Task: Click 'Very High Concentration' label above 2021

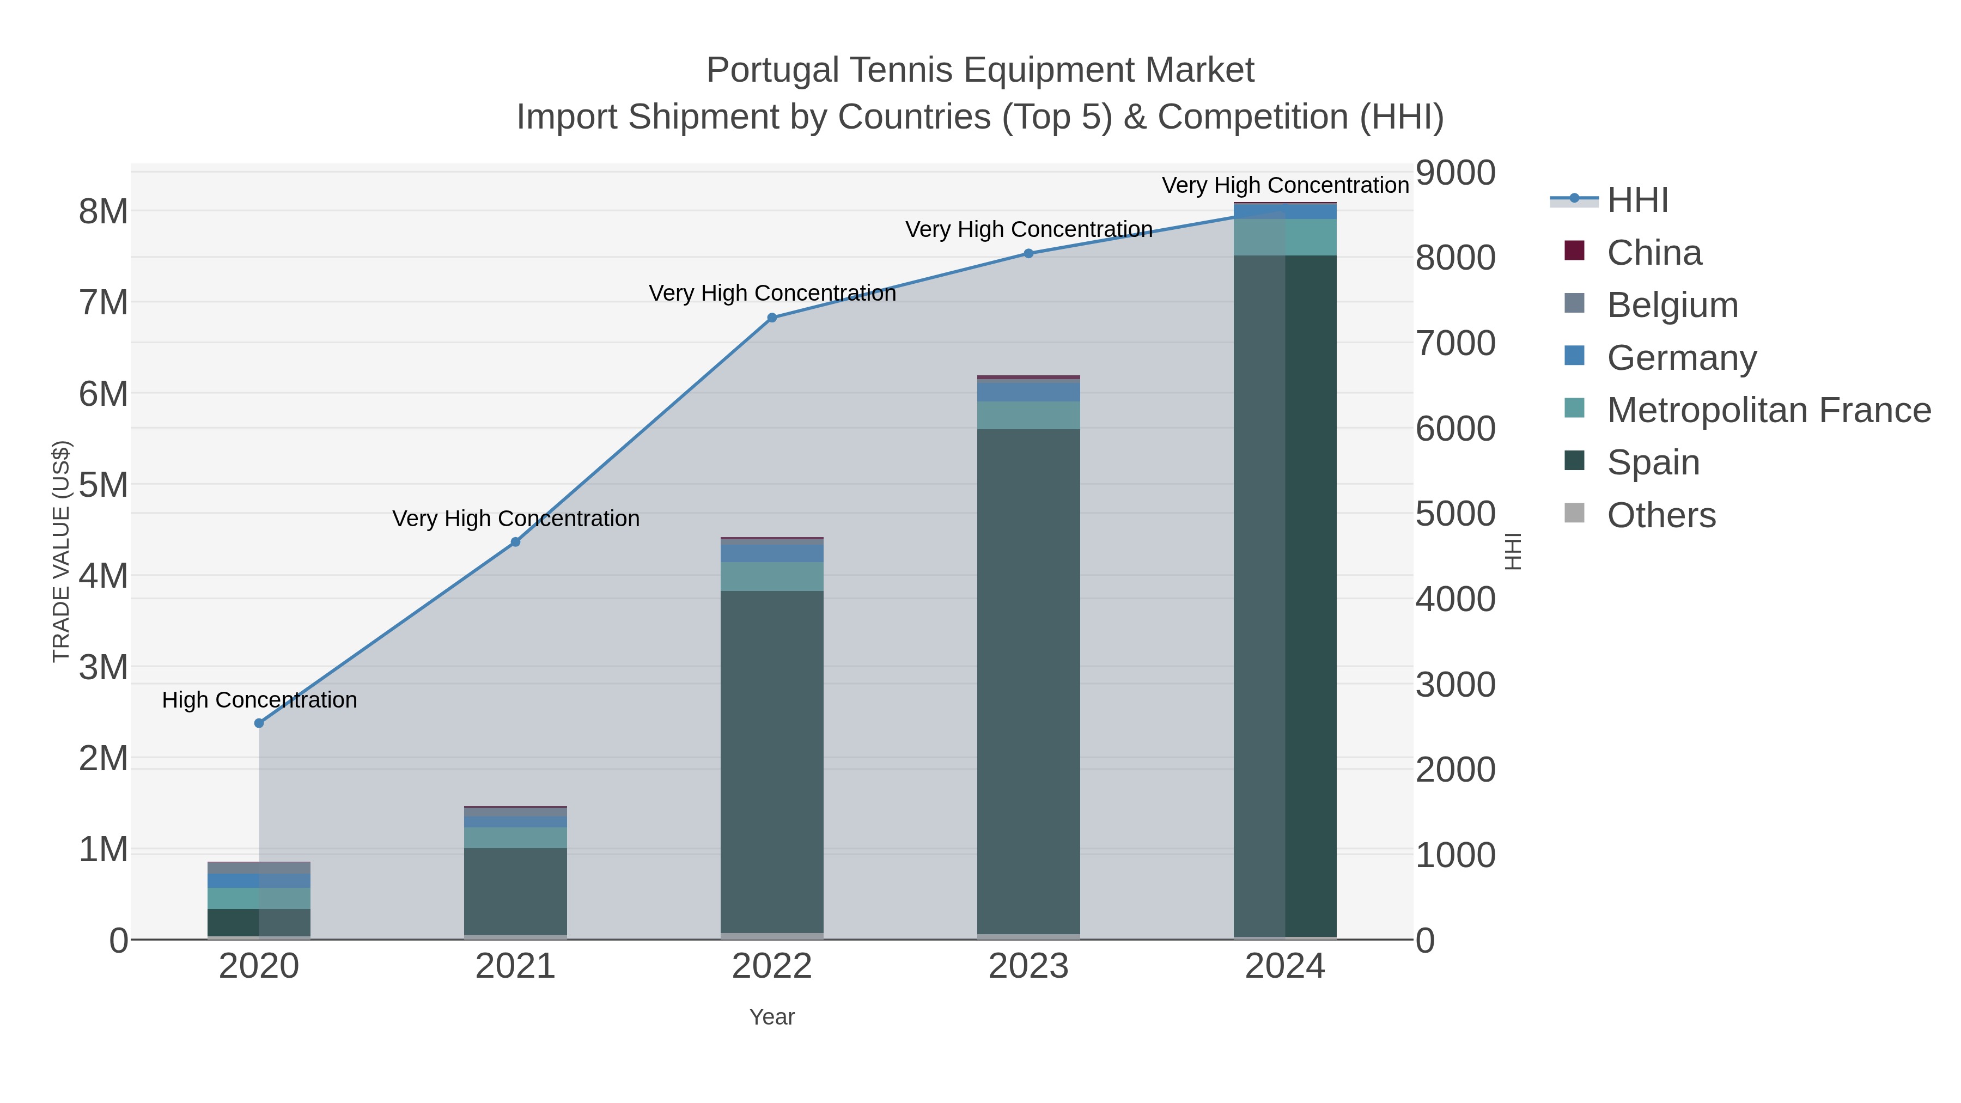Action: (x=516, y=519)
